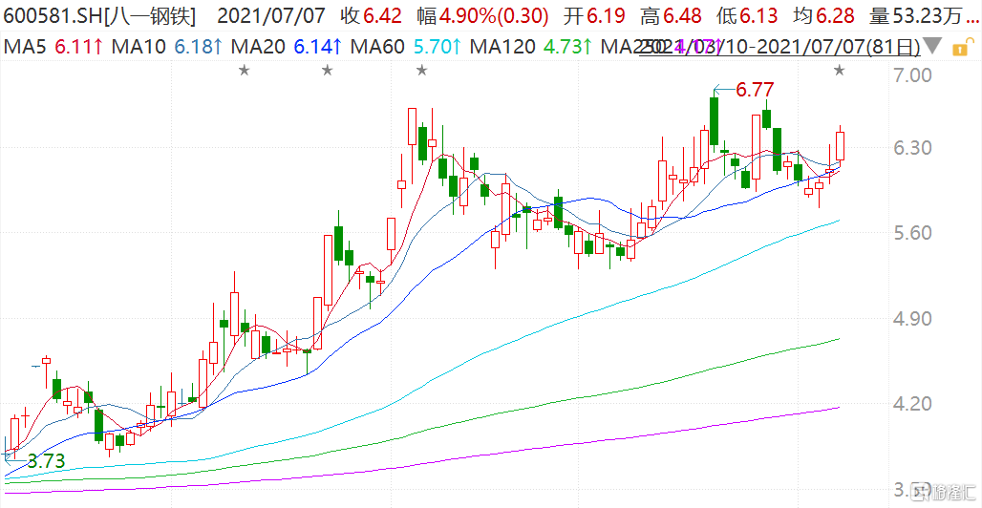This screenshot has height=508, width=982.
Task: Click the MA60 5.70 indicator label
Action: pos(405,47)
